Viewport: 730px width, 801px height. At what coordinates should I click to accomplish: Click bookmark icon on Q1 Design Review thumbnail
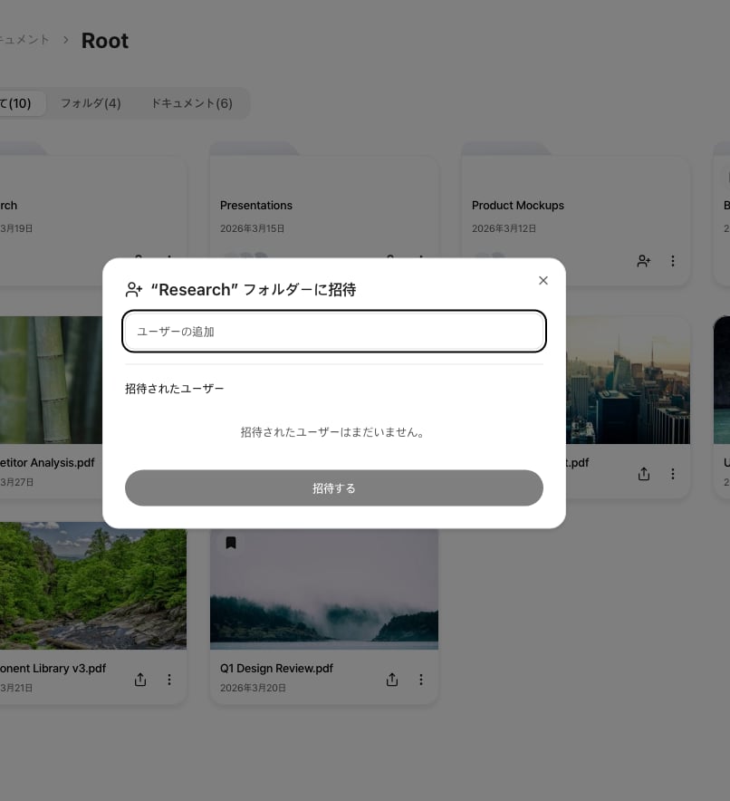coord(231,543)
